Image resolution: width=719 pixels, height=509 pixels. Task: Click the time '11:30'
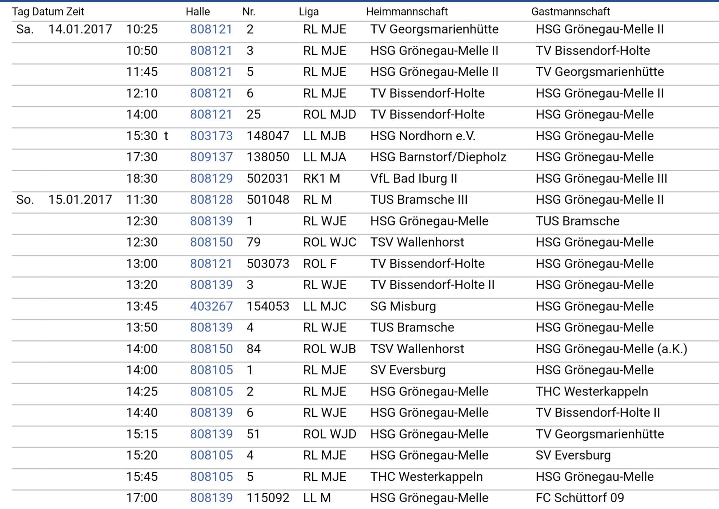point(142,200)
